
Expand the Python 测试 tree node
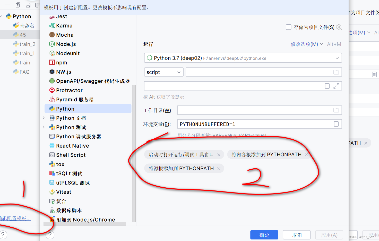coord(44,127)
